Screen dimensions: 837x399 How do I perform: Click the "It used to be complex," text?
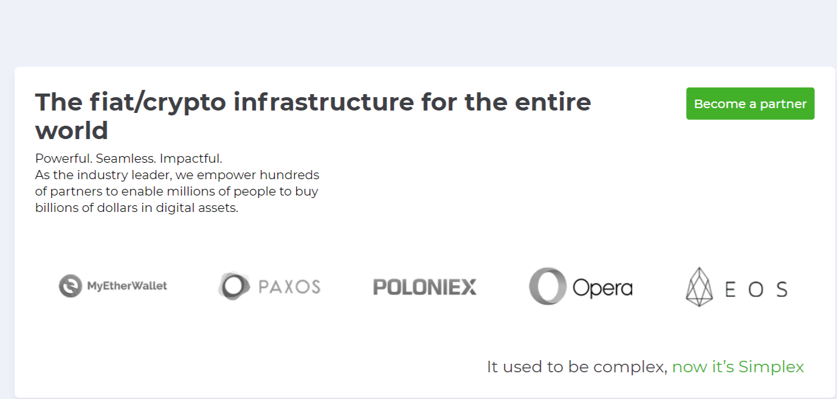577,367
